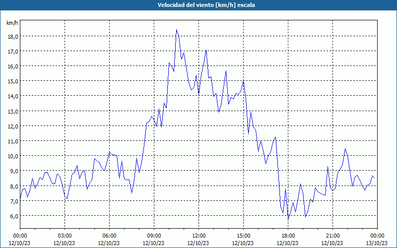Screen dimensions: 397x248
Task: Click the 17,0 y-axis label
Action: 13,52
